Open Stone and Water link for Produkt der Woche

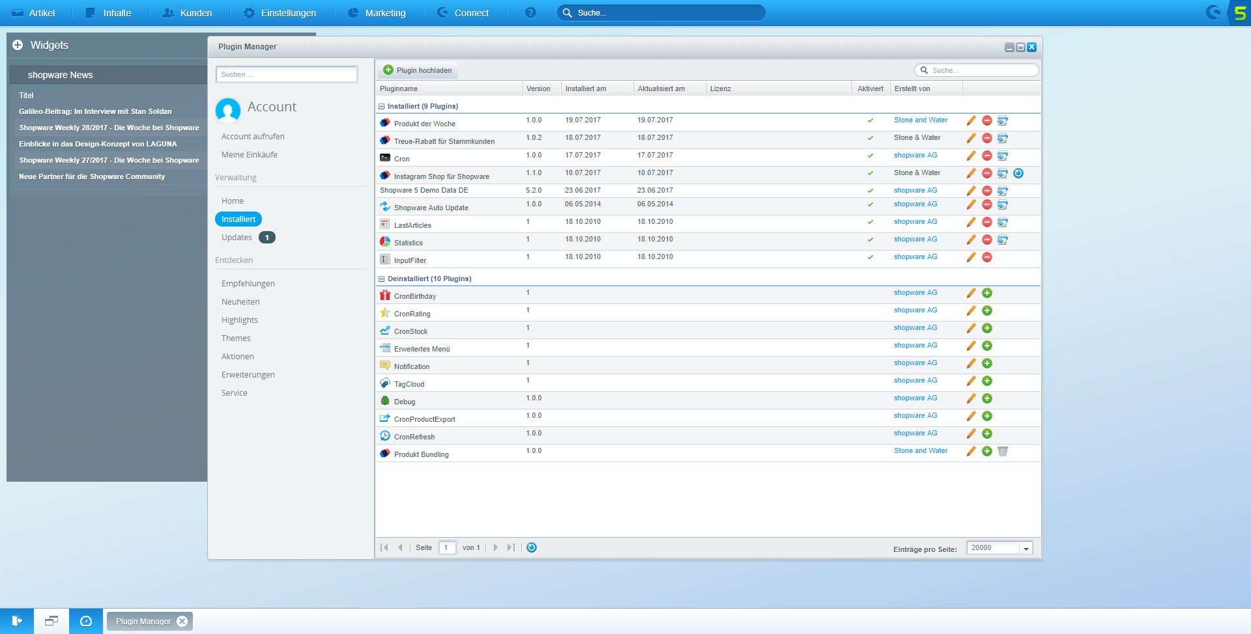(921, 120)
